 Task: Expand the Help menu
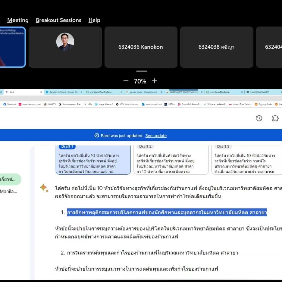[x=94, y=20]
